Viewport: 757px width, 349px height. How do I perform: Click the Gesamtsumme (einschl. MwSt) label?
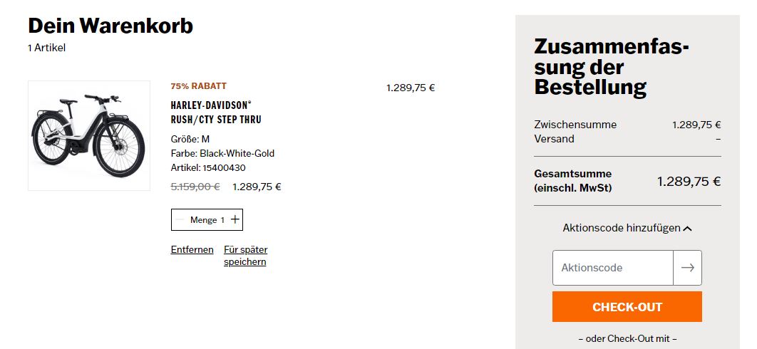click(573, 181)
